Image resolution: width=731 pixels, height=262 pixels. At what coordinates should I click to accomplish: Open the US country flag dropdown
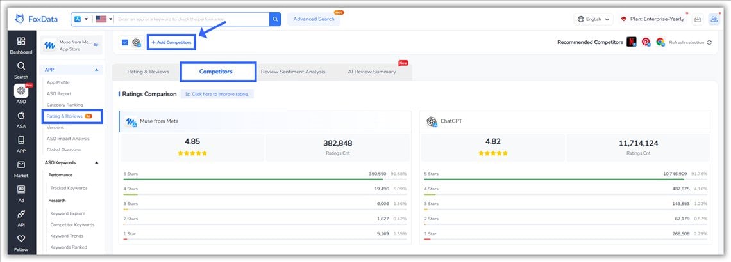tap(104, 19)
